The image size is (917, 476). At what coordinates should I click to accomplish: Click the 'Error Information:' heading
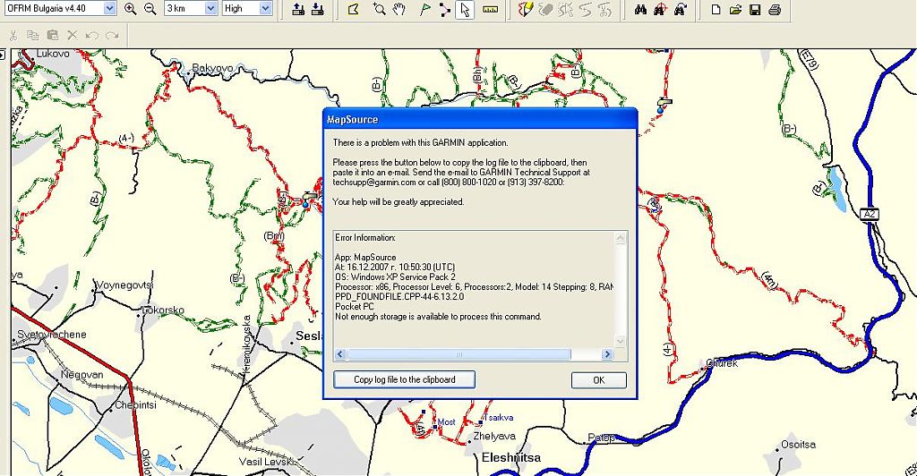[x=365, y=238]
